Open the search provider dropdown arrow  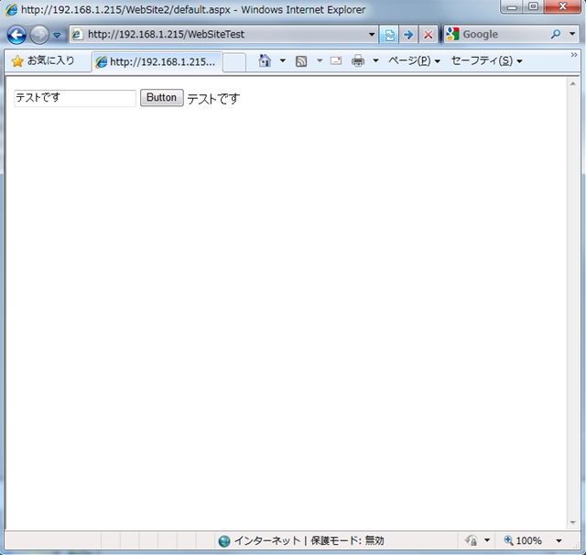coord(572,34)
